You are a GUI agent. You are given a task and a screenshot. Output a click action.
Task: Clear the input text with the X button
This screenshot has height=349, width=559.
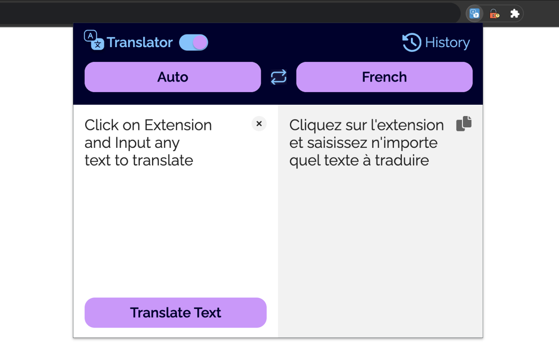pyautogui.click(x=259, y=124)
